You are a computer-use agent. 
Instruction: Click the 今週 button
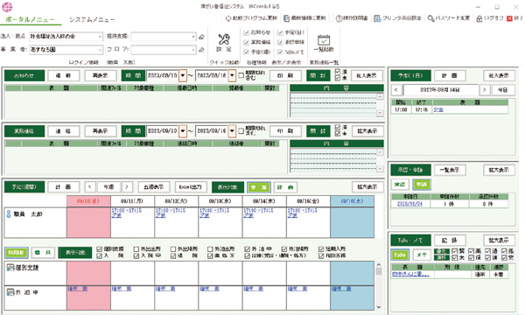coord(108,186)
